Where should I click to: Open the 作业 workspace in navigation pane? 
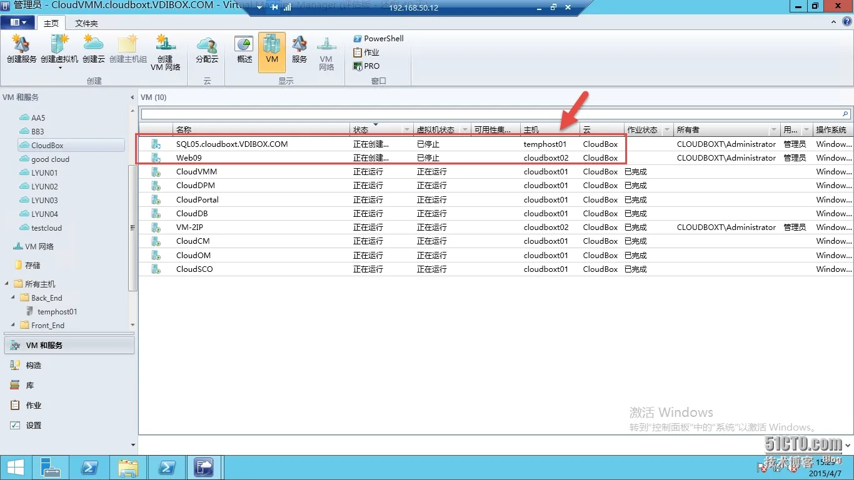pos(69,405)
